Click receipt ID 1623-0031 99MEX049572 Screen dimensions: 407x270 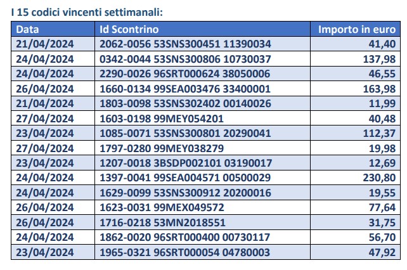coord(162,207)
